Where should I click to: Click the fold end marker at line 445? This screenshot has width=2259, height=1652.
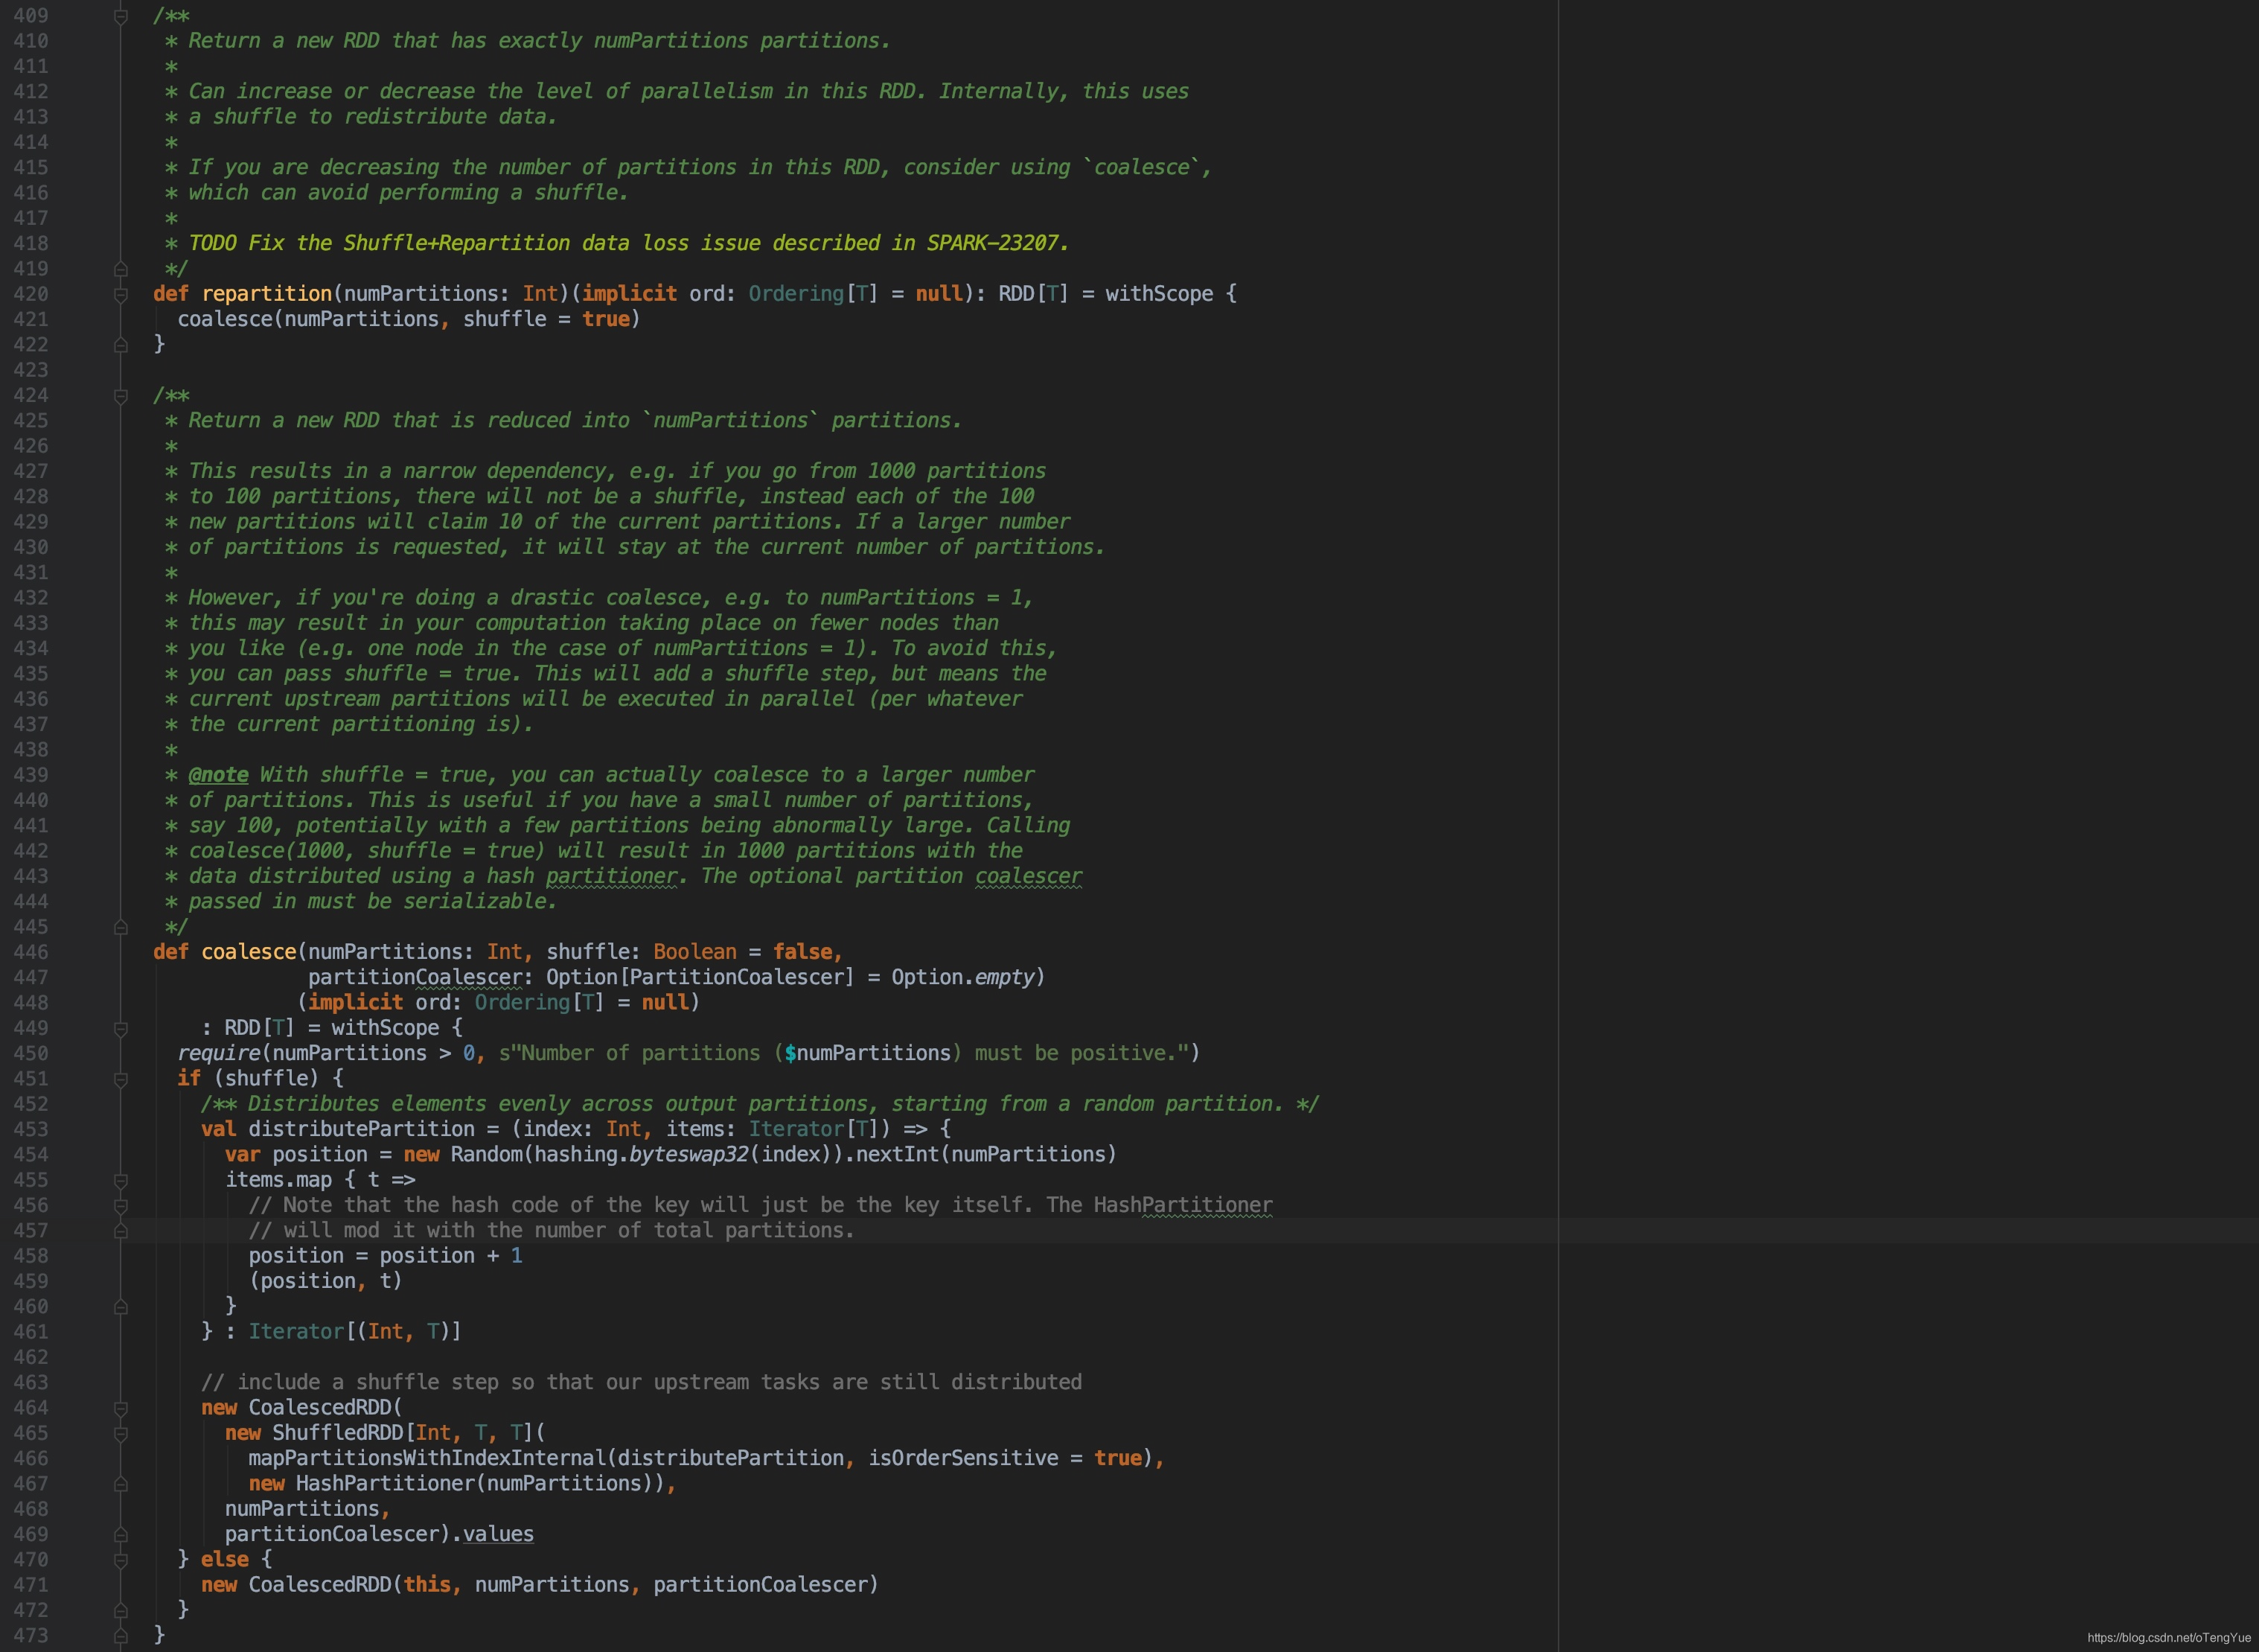(120, 927)
